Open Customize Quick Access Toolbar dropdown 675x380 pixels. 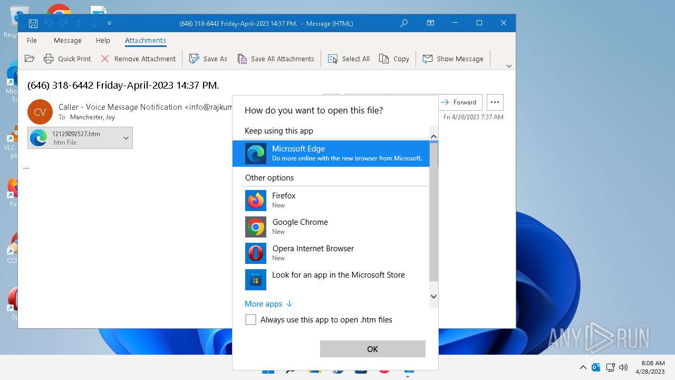(109, 23)
